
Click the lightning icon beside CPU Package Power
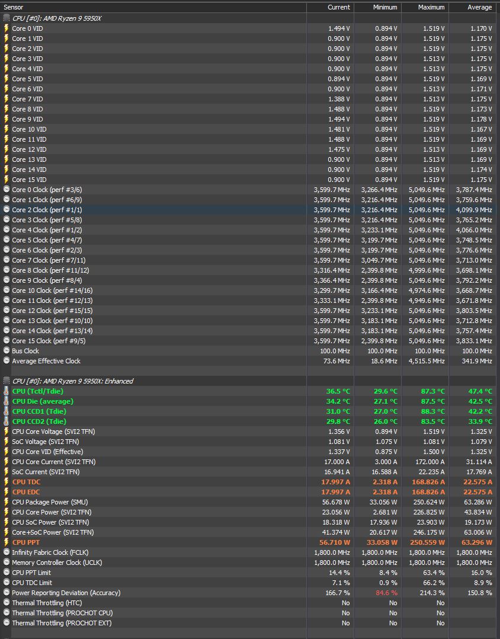6,502
